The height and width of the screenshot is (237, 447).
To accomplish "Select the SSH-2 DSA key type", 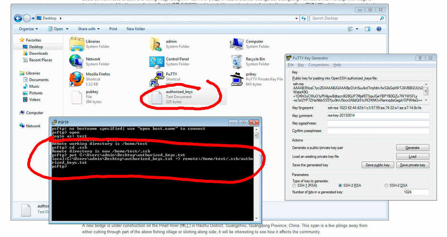I will coord(386,185).
